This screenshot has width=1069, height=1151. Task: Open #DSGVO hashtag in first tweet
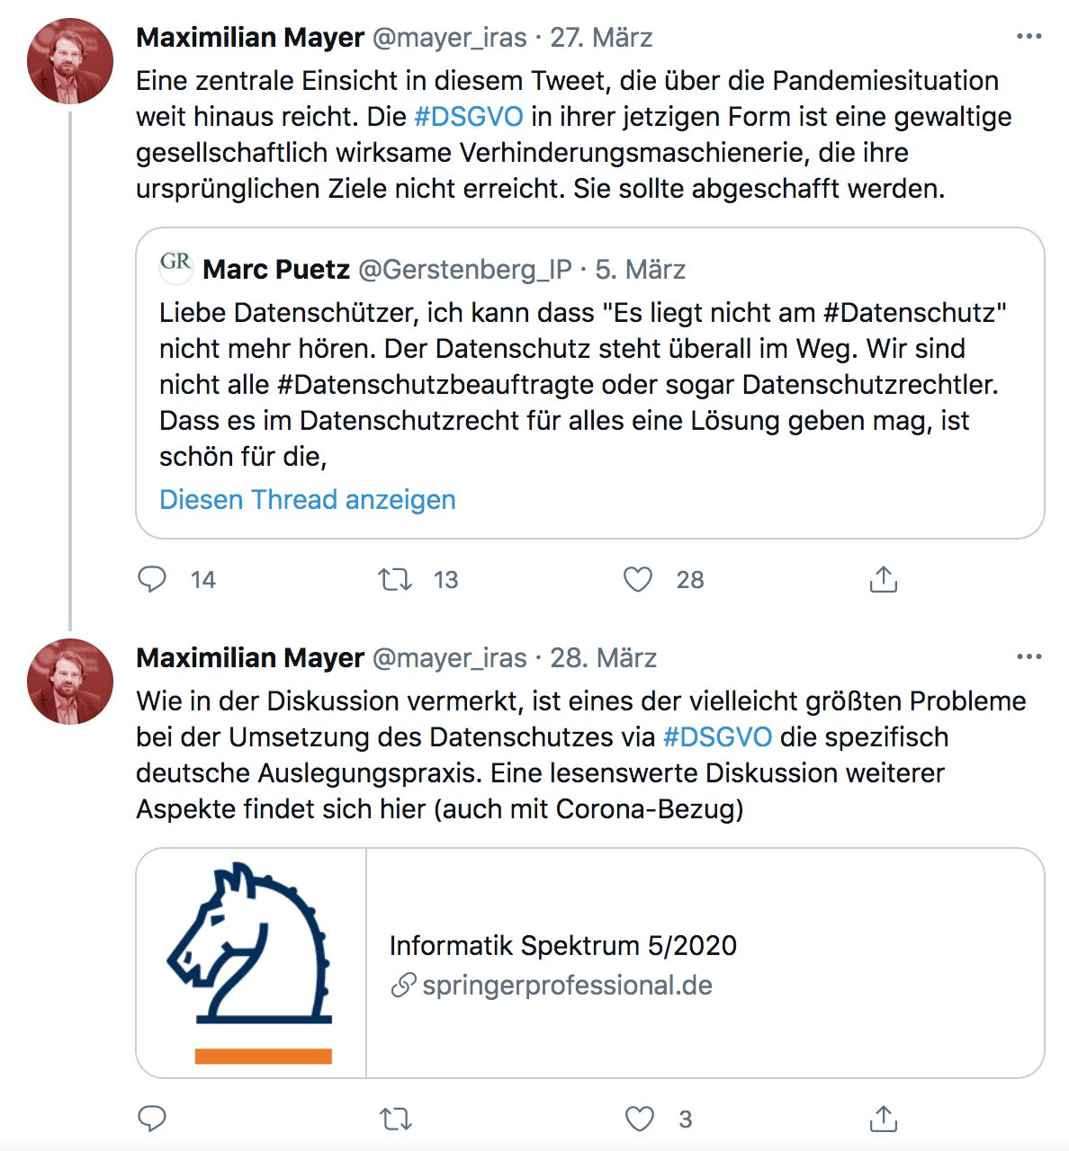(468, 117)
